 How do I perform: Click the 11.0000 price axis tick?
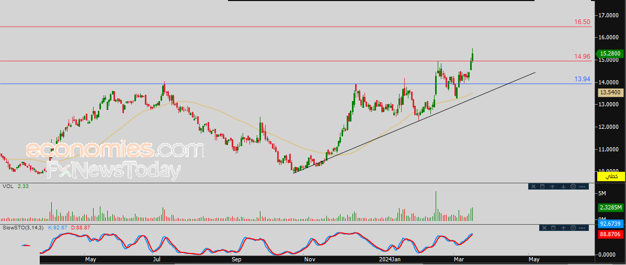tap(608, 149)
